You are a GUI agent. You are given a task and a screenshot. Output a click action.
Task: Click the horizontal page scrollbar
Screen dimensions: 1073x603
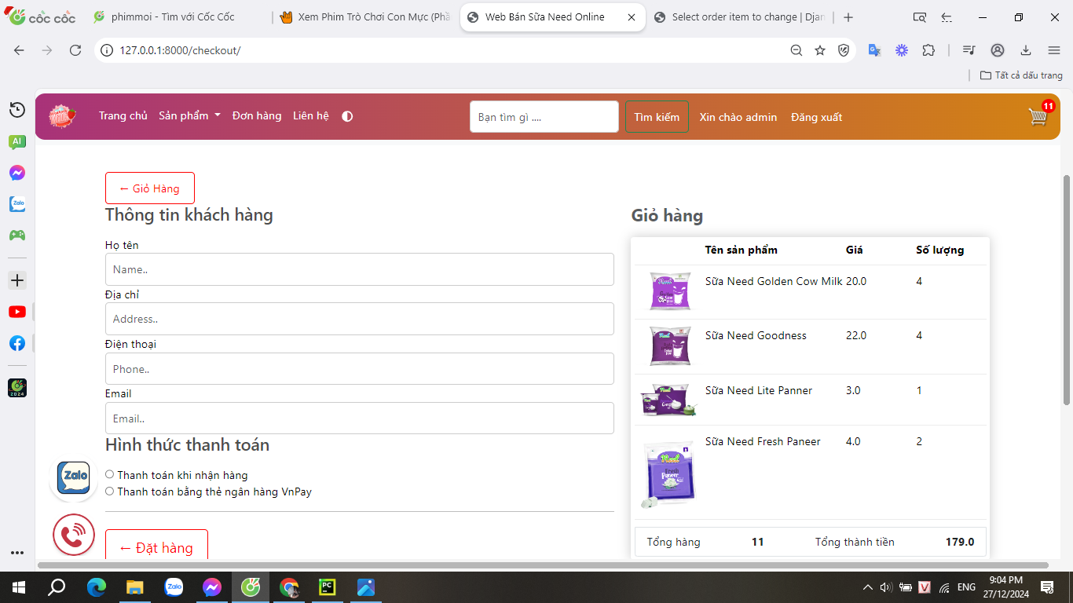543,565
